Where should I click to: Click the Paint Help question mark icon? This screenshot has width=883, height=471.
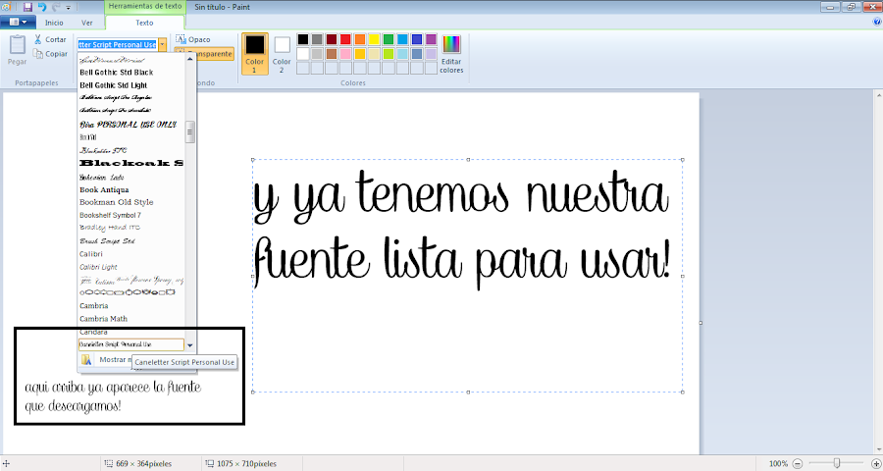pos(877,22)
